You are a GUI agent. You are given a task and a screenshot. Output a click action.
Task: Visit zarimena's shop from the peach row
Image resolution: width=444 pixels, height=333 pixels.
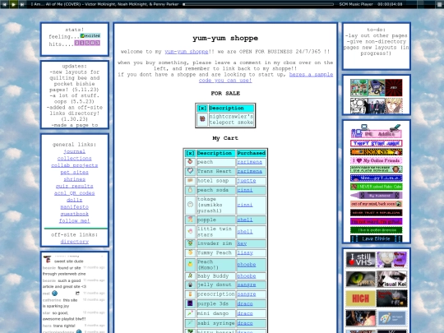[x=249, y=162]
